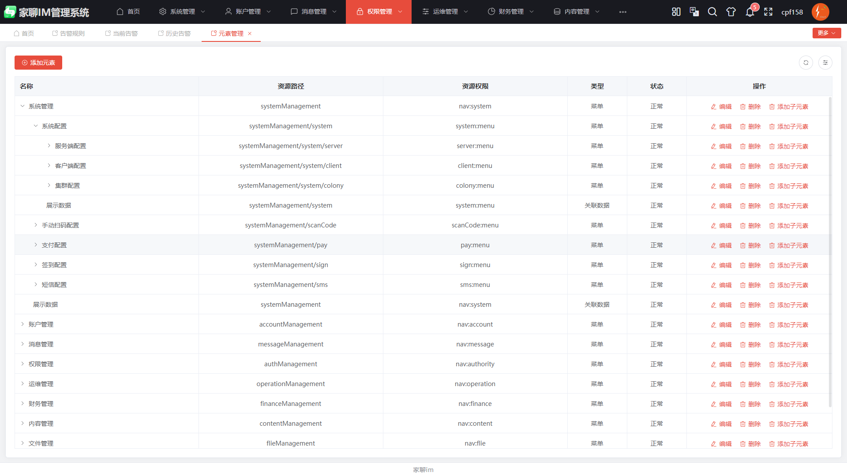Viewport: 847px width, 476px height.
Task: Expand the 服务端配置 tree row
Action: [x=49, y=146]
